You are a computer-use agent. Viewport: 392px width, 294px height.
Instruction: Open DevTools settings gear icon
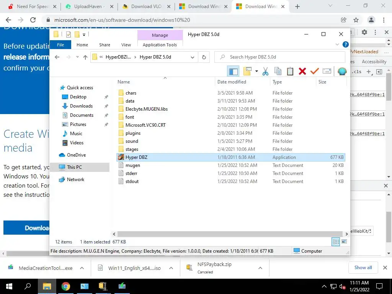pyautogui.click(x=364, y=32)
